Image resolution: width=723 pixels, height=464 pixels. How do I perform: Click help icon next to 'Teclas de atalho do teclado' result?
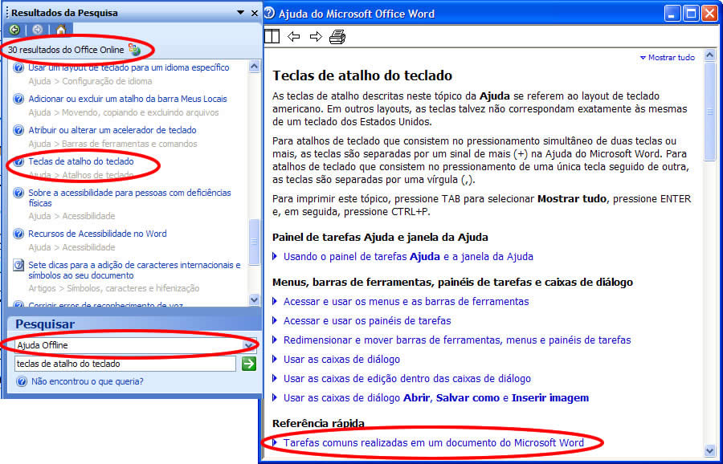18,161
